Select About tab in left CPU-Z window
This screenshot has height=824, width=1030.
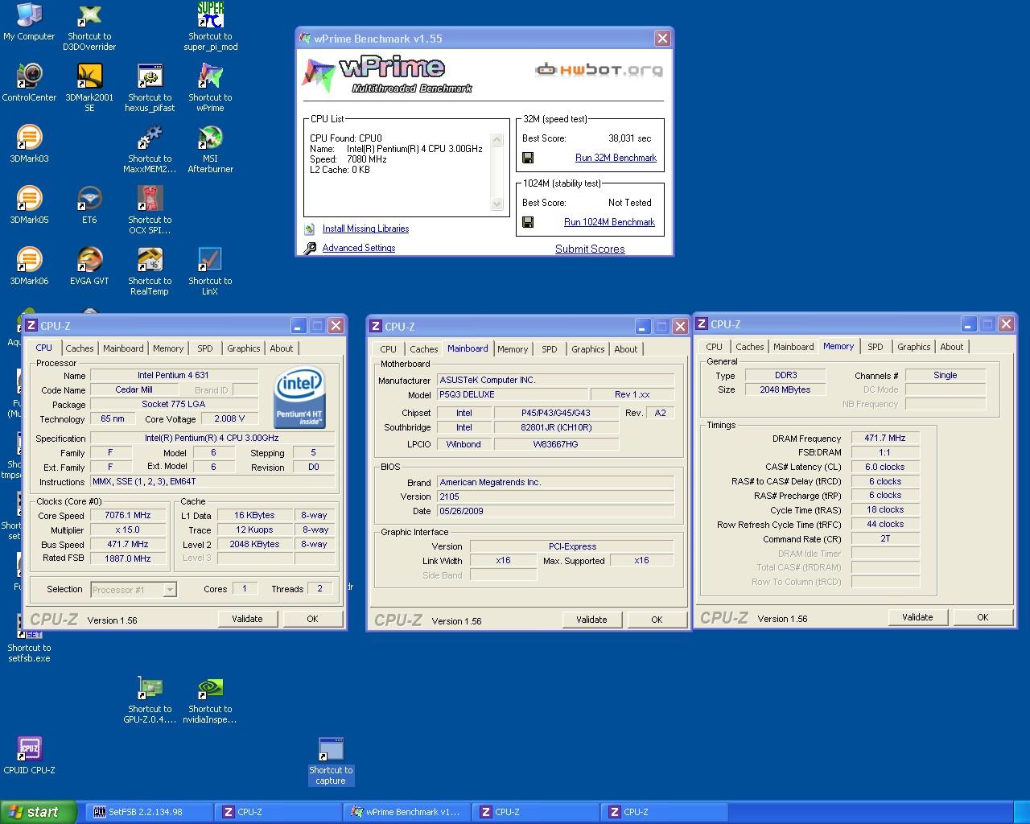(x=282, y=348)
